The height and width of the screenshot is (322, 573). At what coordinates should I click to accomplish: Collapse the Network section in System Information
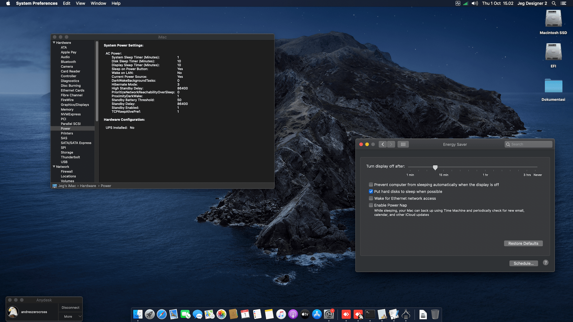(54, 167)
